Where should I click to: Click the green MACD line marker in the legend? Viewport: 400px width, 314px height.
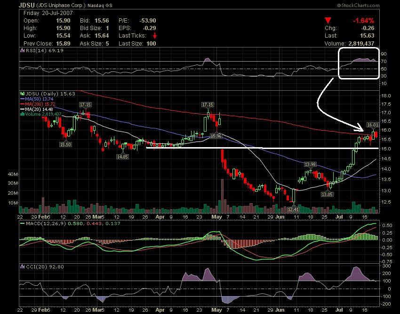pyautogui.click(x=22, y=224)
